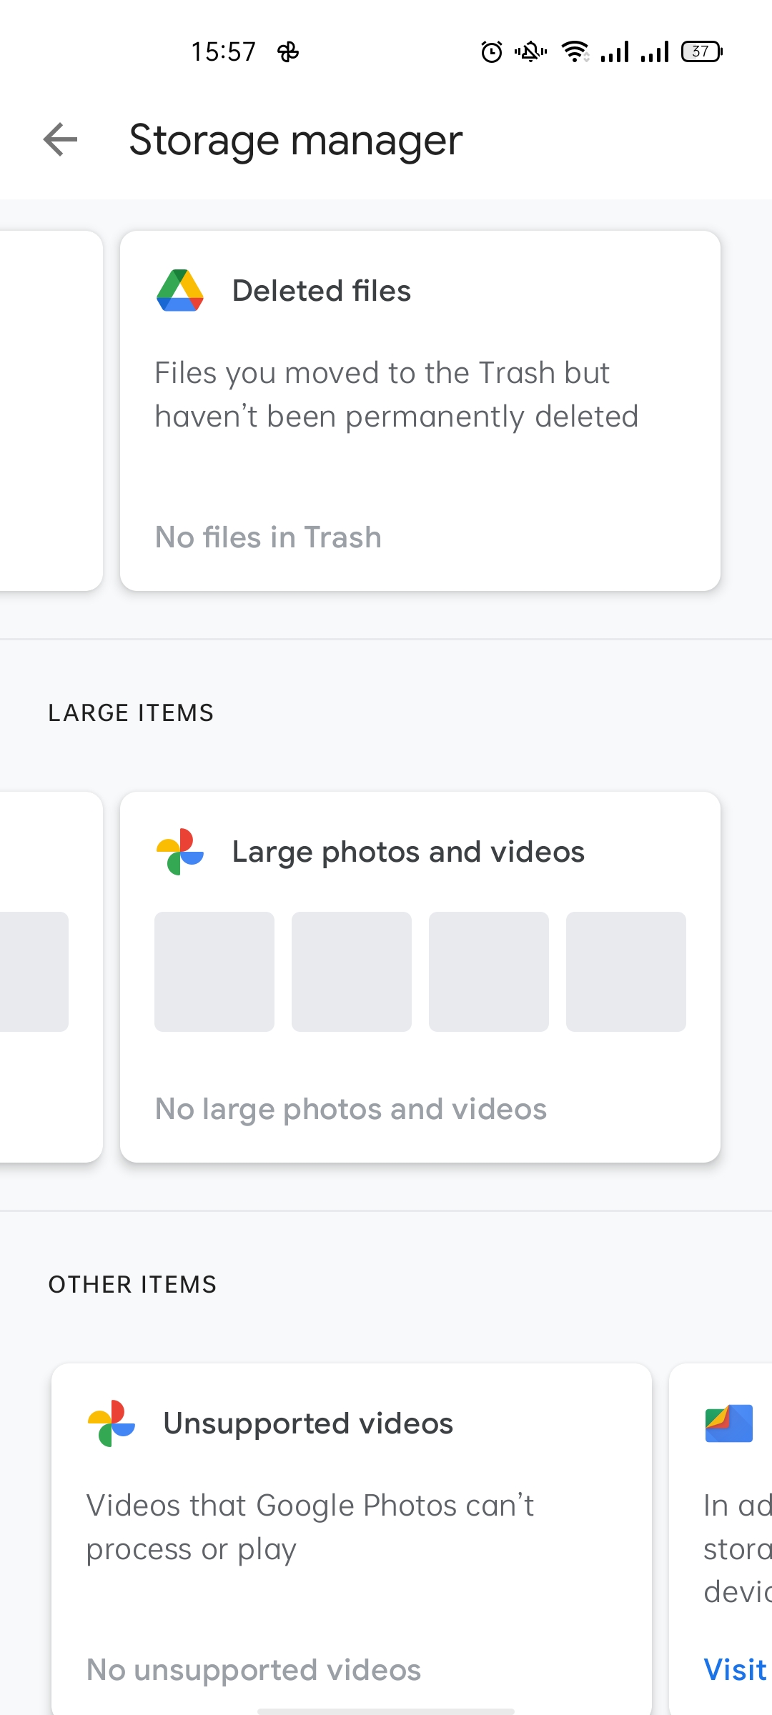The height and width of the screenshot is (1715, 772).
Task: Tap the Google Photos icon on Unsupported videos
Action: (x=112, y=1423)
